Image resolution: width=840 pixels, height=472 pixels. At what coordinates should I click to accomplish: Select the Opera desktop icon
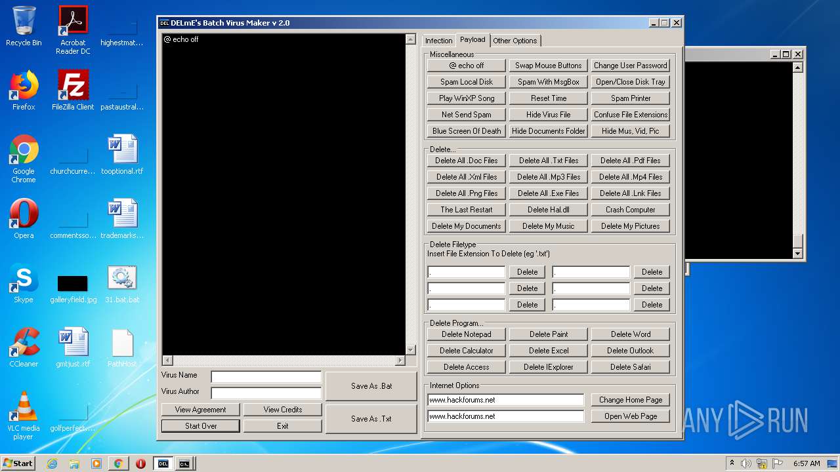[x=24, y=219]
